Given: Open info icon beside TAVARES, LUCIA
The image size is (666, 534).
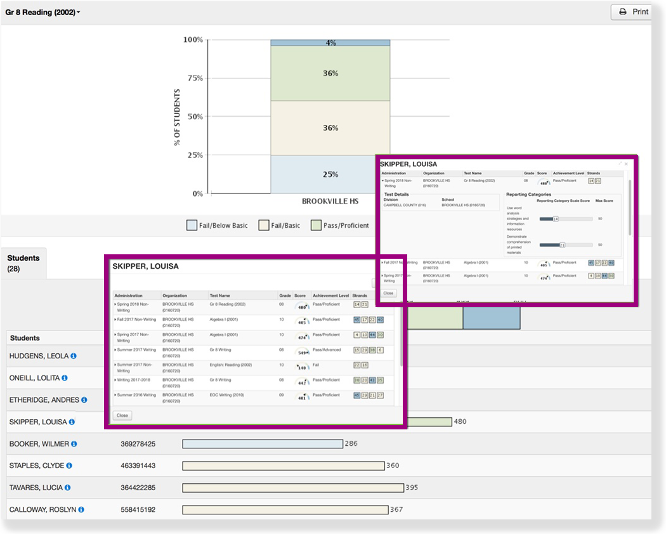Looking at the screenshot, I should pos(67,488).
